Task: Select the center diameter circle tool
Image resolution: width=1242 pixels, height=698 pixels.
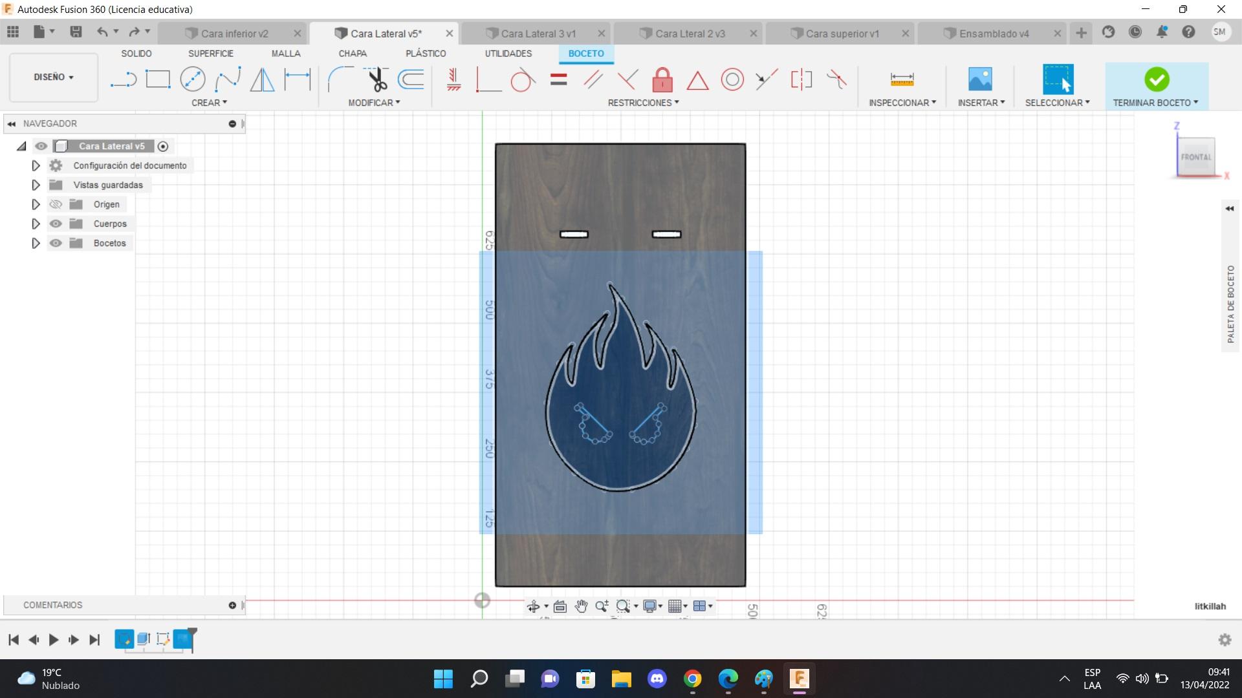Action: pos(193,79)
